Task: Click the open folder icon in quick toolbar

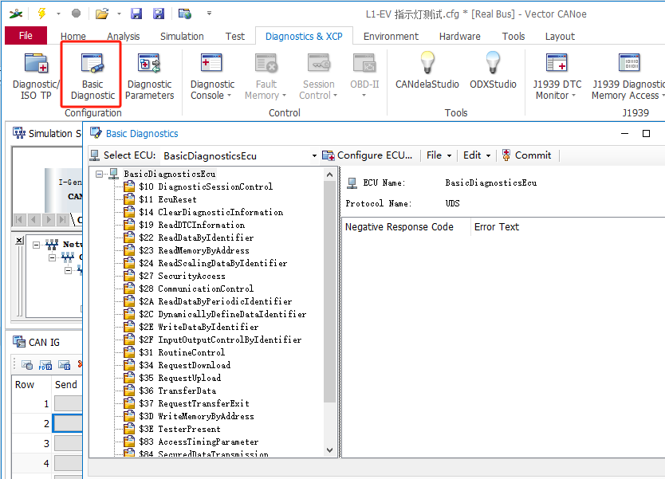Action: click(102, 14)
